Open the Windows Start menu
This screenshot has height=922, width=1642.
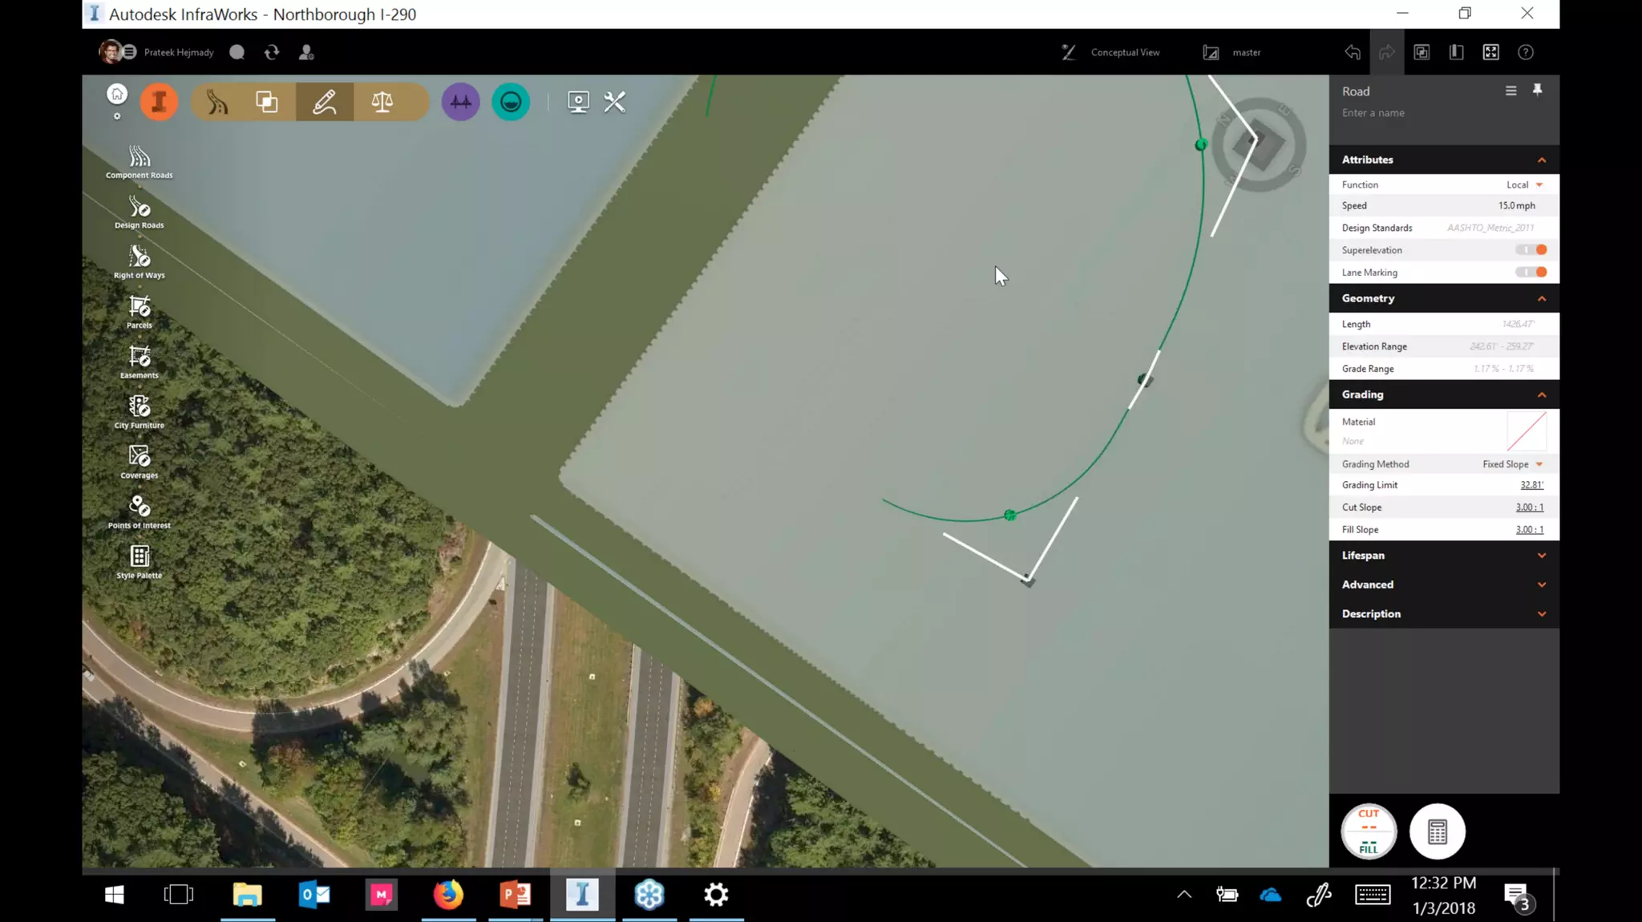[114, 895]
